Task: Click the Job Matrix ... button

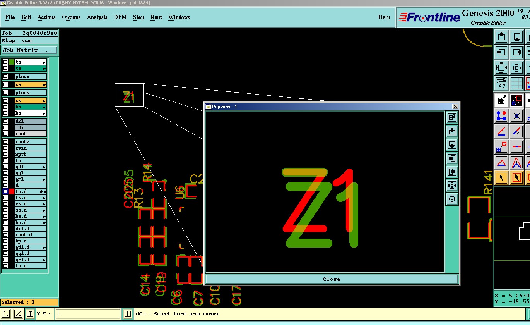Action: [x=29, y=50]
